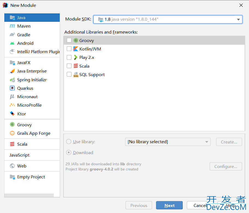
Task: Click the Create... library button
Action: (x=229, y=142)
